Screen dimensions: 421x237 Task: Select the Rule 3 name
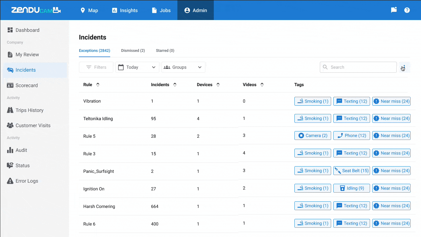89,154
